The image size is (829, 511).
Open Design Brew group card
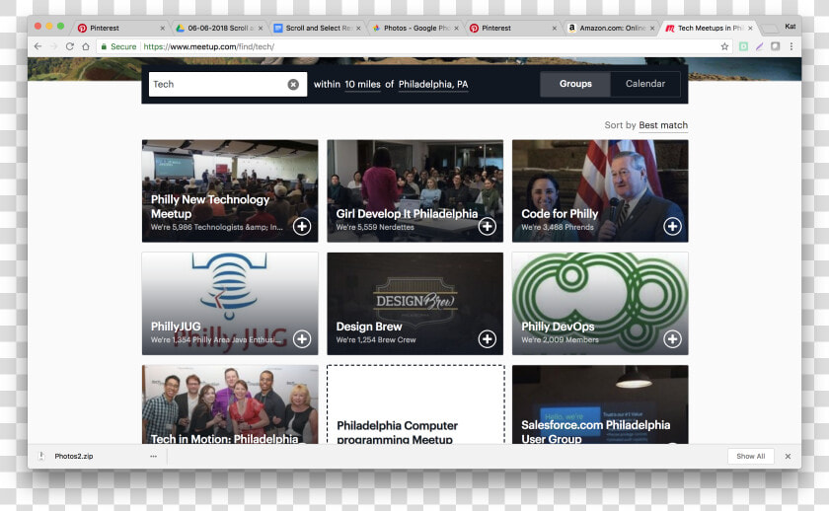click(415, 303)
